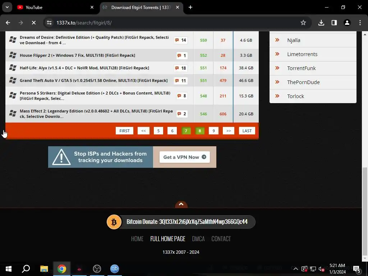Open Grand Theft Auto V torrent link

94,80
